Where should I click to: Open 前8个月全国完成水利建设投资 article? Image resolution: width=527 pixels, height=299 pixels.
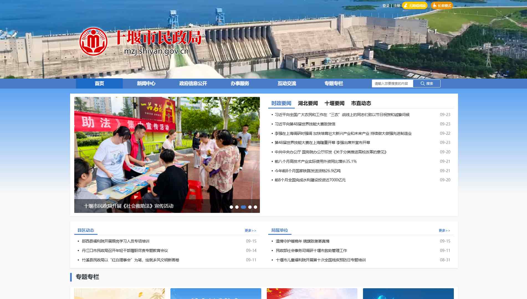tap(310, 180)
